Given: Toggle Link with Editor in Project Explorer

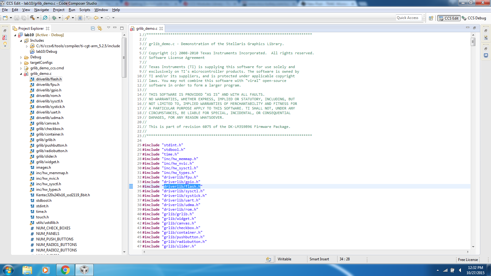Looking at the screenshot, I should tap(100, 28).
